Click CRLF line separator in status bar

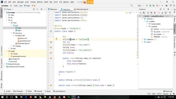click(154, 94)
